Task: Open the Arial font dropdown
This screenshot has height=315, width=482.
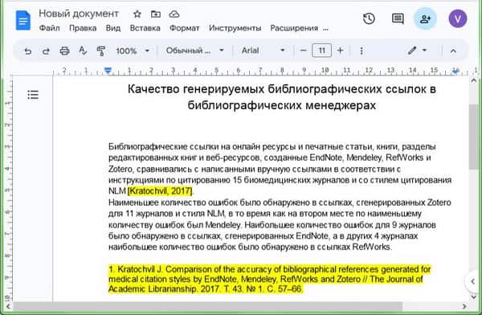Action: pyautogui.click(x=263, y=51)
